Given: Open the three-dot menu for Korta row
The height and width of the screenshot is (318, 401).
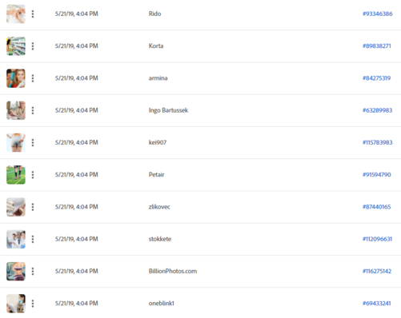Looking at the screenshot, I should pos(33,46).
